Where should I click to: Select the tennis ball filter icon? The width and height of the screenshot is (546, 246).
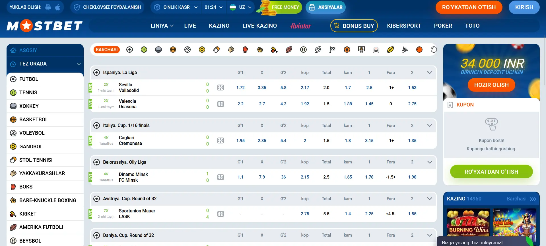tap(144, 50)
